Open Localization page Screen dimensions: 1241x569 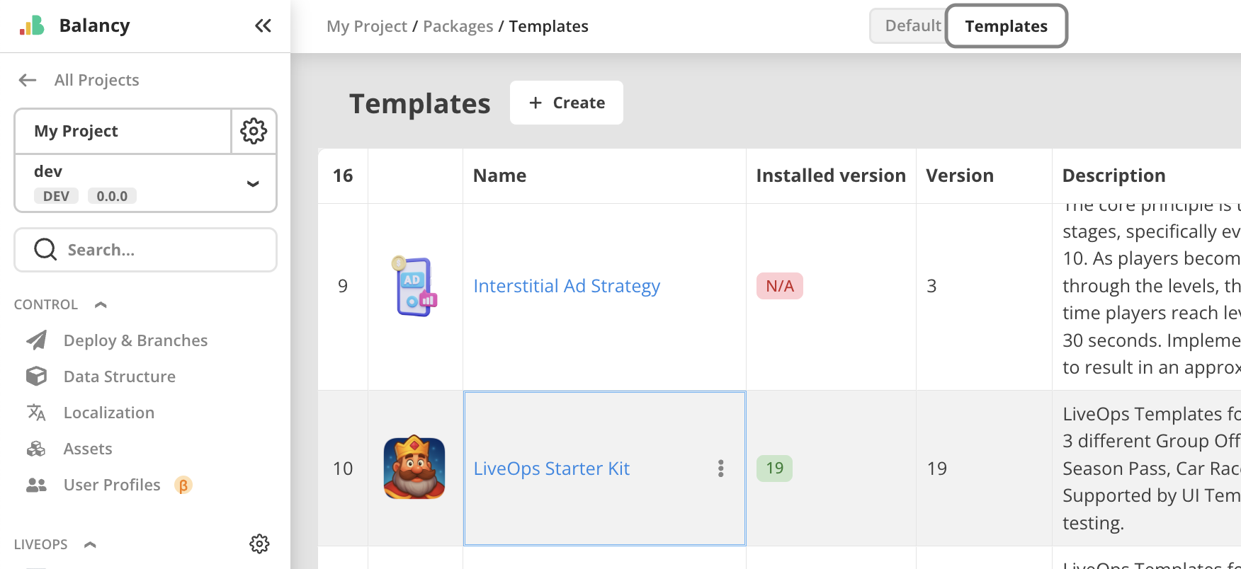pyautogui.click(x=109, y=413)
